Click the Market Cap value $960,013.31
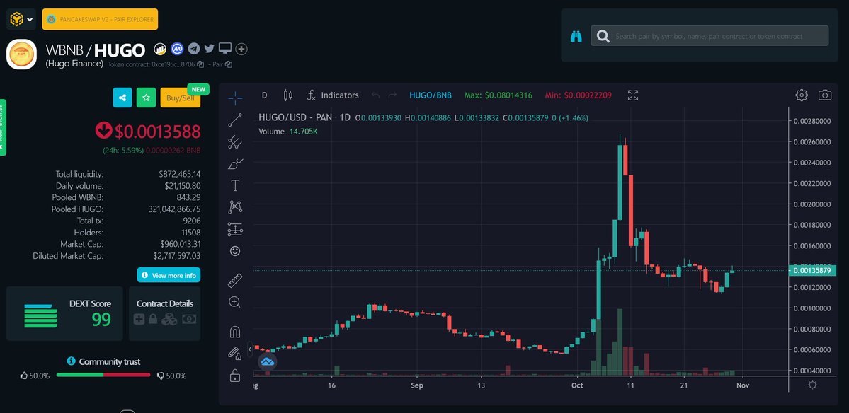Screen dimensions: 849x413 click(x=181, y=245)
